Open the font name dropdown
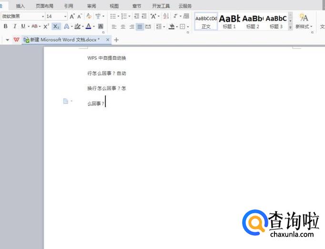This screenshot has width=325, height=249. (x=43, y=16)
